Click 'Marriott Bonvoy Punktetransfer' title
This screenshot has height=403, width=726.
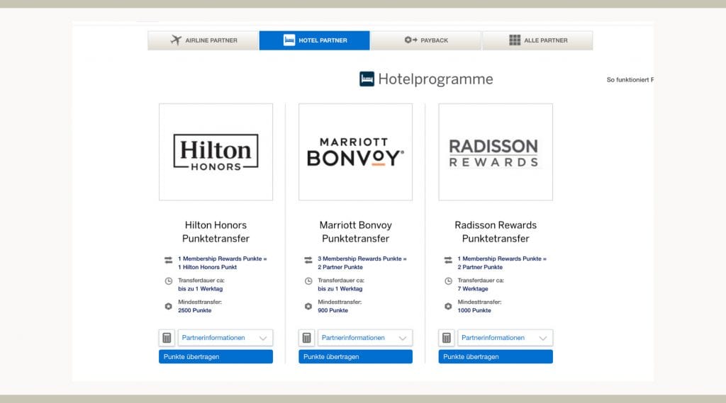[356, 232]
